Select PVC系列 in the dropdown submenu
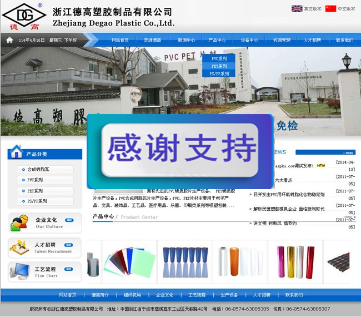The image size is (361, 317). coord(219,58)
